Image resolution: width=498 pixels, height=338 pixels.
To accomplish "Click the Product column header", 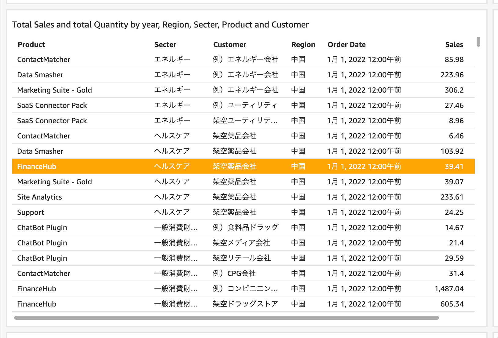I will pos(31,44).
